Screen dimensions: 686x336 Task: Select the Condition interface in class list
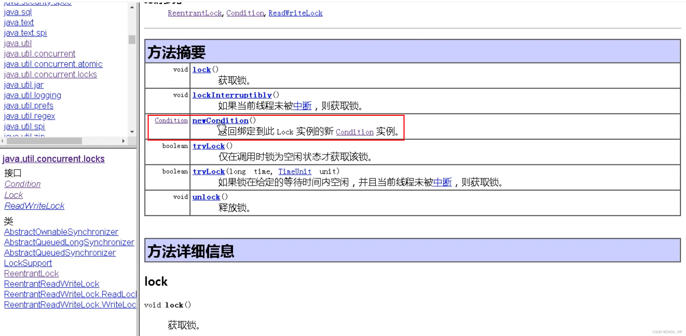pyautogui.click(x=23, y=184)
